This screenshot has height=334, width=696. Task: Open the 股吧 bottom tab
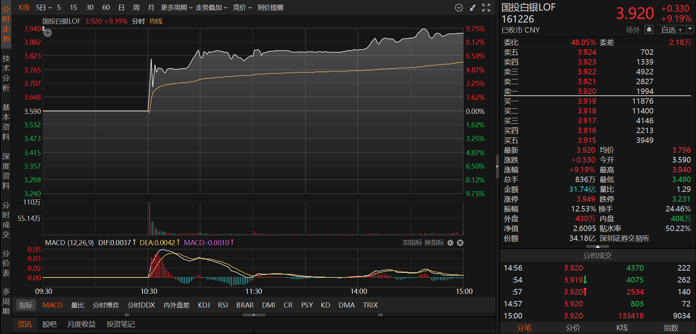tap(49, 324)
